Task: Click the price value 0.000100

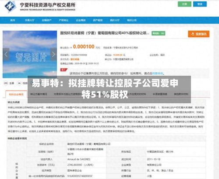Action: point(84,47)
